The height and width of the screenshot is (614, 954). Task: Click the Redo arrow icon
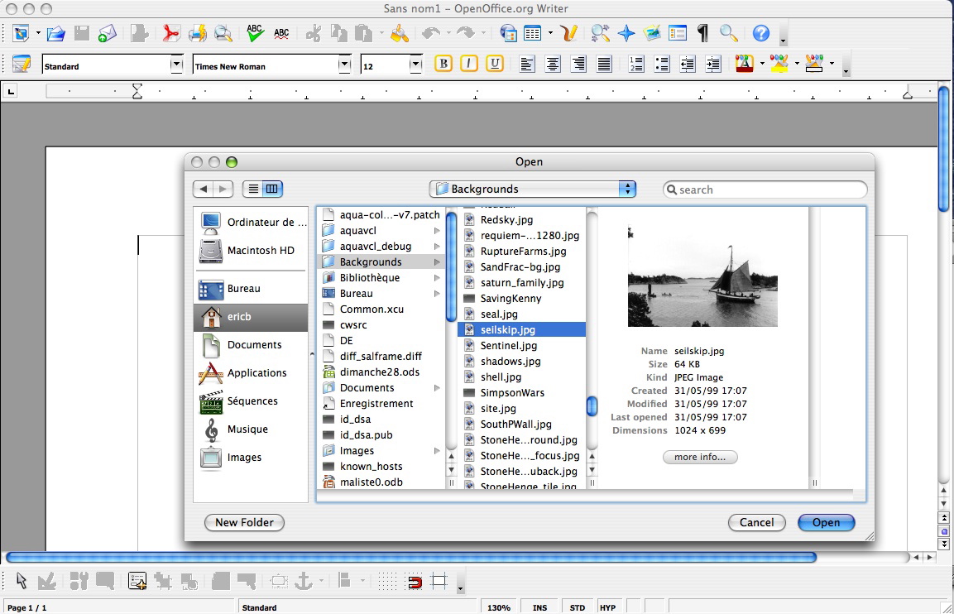466,33
